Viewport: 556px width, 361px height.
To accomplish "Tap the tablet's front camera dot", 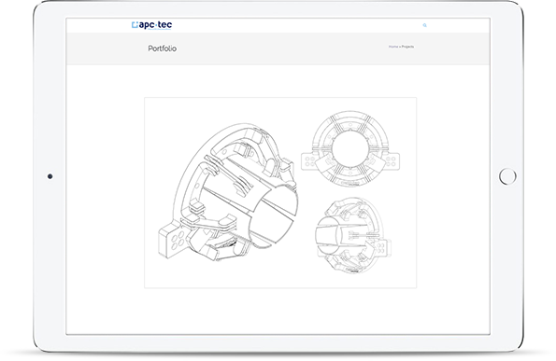I will tap(50, 176).
